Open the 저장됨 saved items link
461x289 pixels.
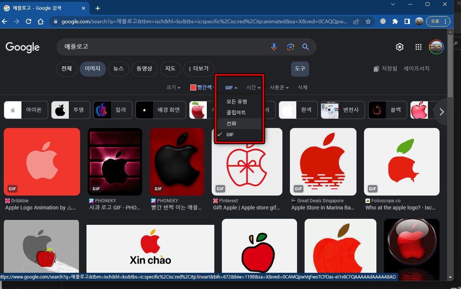(385, 69)
